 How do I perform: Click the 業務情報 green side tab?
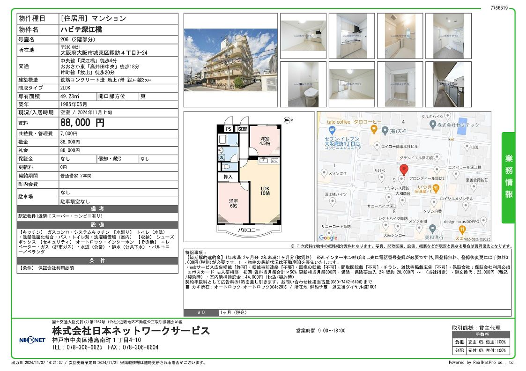click(x=509, y=178)
